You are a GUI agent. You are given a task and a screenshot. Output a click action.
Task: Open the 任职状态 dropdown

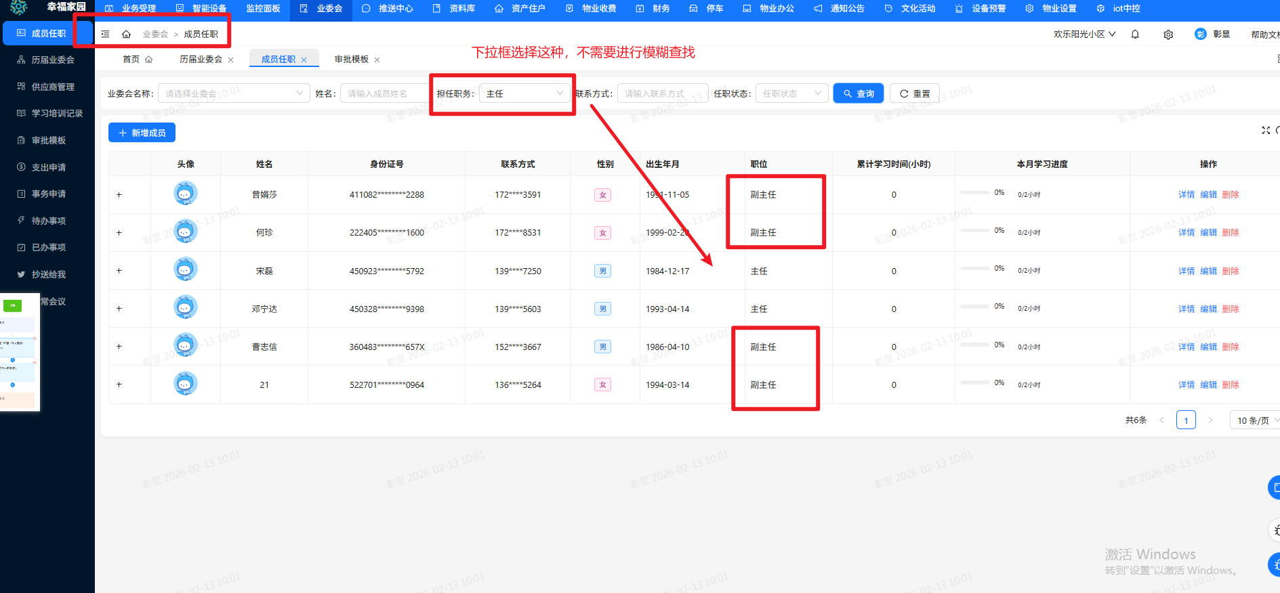click(x=791, y=93)
